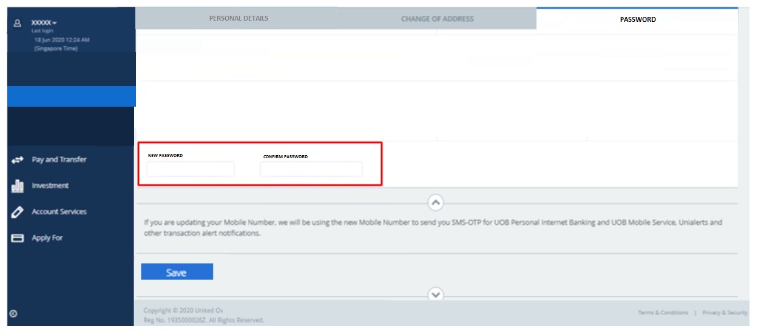The height and width of the screenshot is (334, 758).
Task: Open the Terms & Conditions link
Action: point(663,313)
